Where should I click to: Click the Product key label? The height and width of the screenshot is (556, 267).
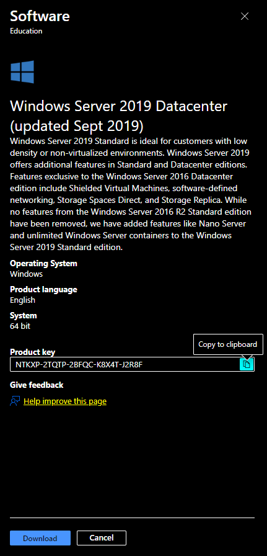coord(33,352)
